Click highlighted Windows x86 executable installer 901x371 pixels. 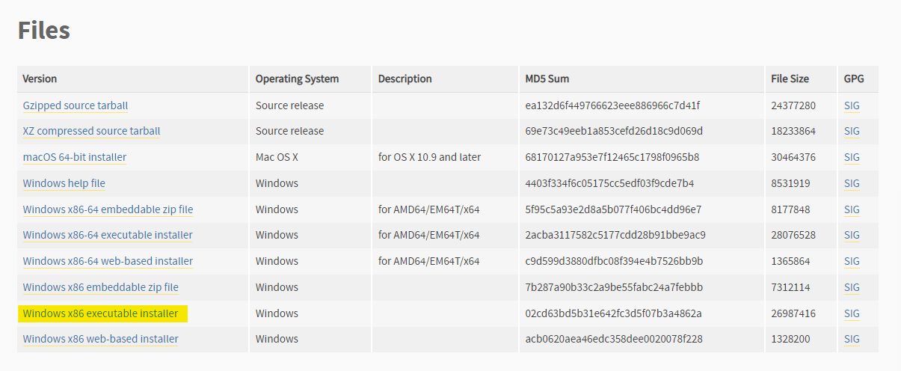(x=101, y=313)
